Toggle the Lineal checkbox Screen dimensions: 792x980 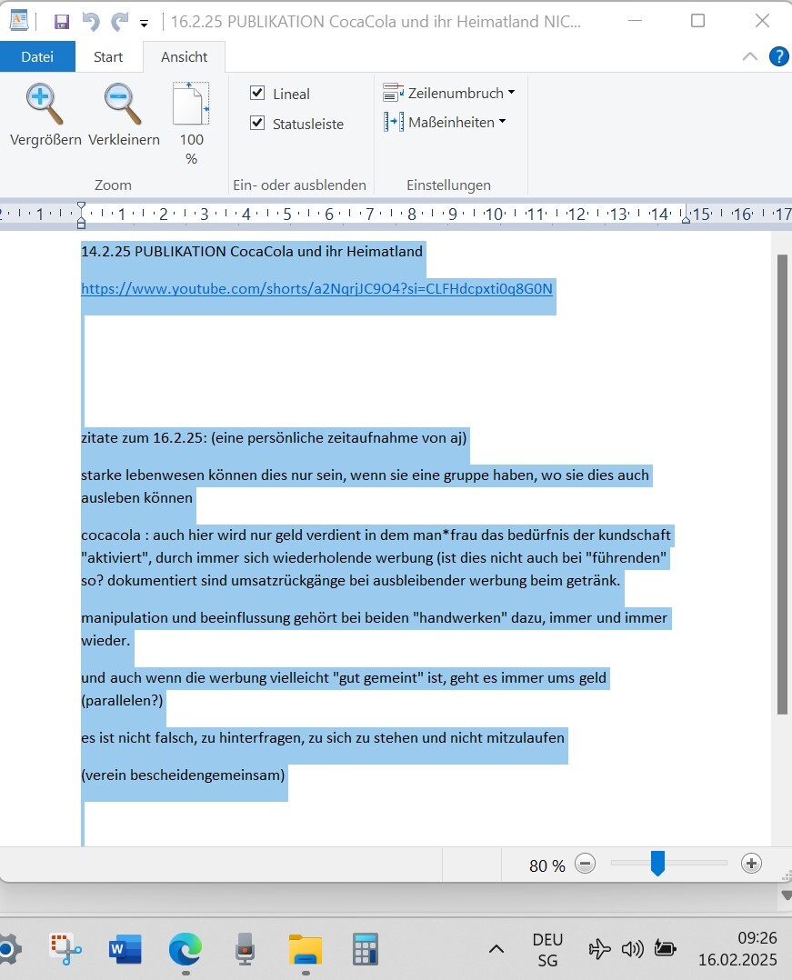coord(257,93)
